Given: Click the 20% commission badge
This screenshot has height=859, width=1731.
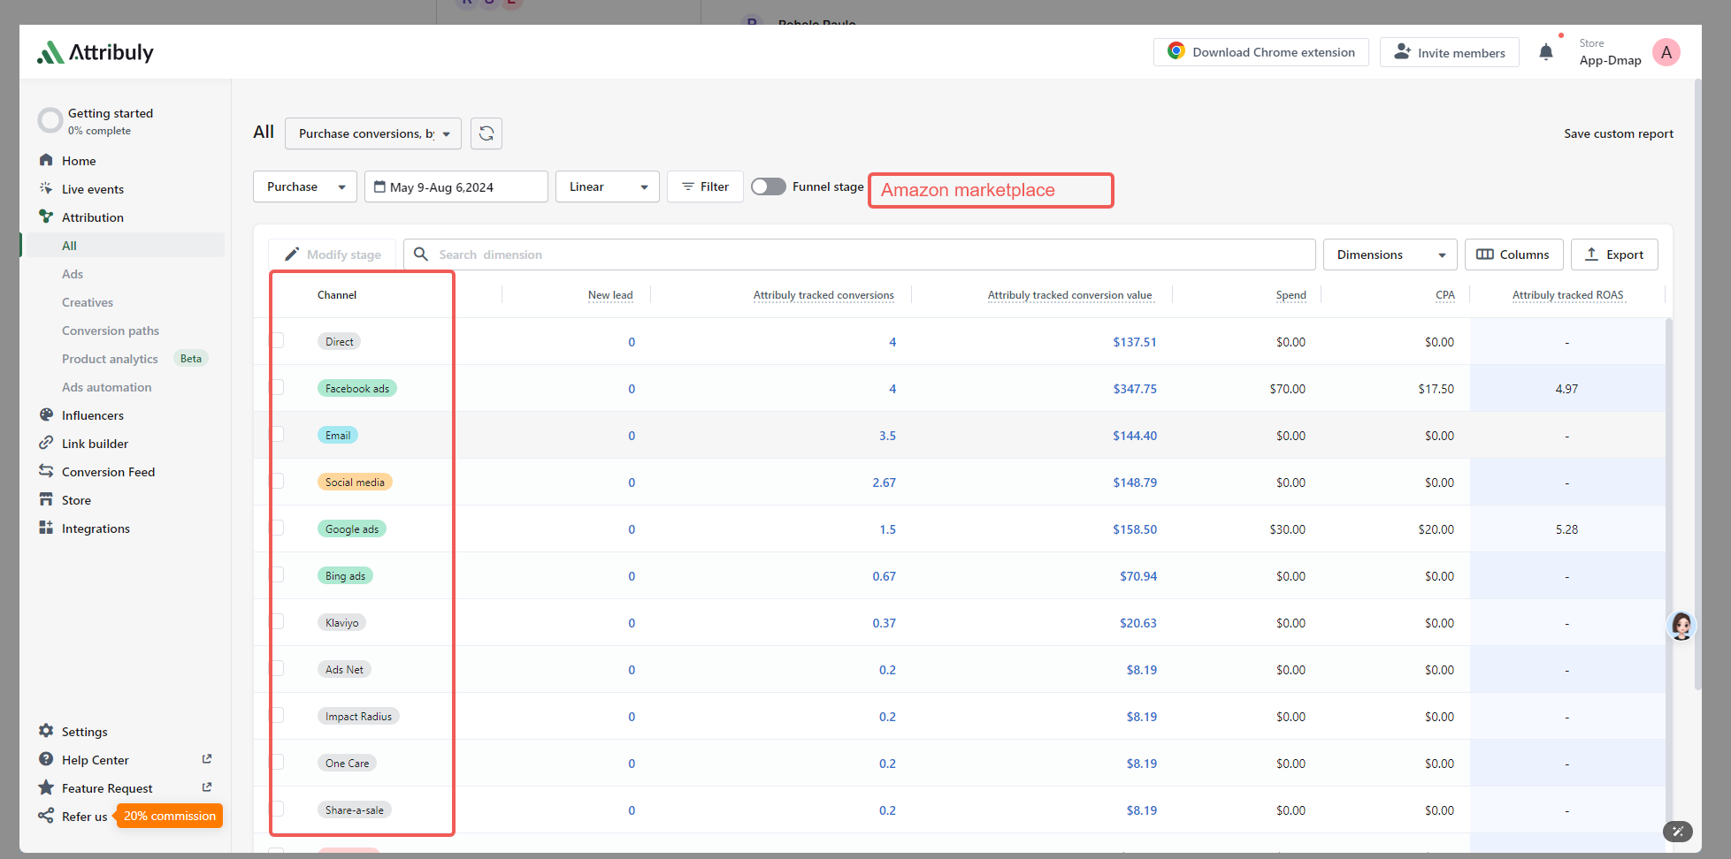Looking at the screenshot, I should (169, 816).
